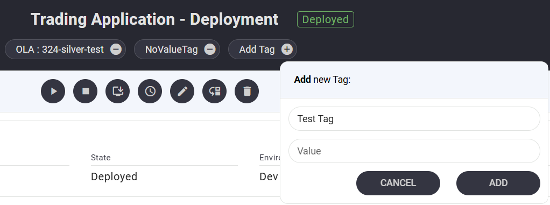The height and width of the screenshot is (205, 550).
Task: Start the deployment with the play icon
Action: coord(53,91)
